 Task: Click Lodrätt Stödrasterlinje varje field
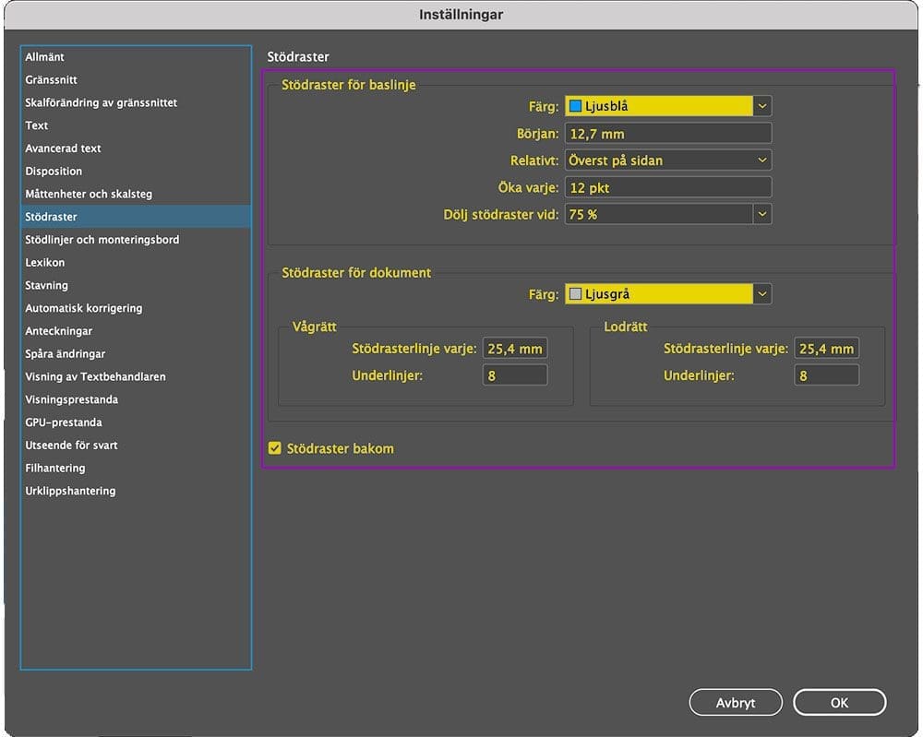[x=826, y=349]
